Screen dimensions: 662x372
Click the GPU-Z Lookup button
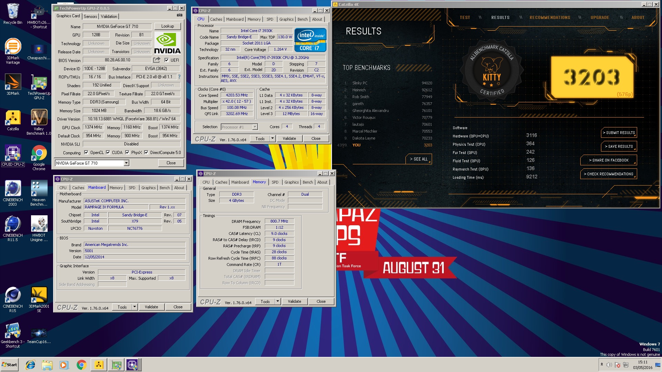click(168, 26)
